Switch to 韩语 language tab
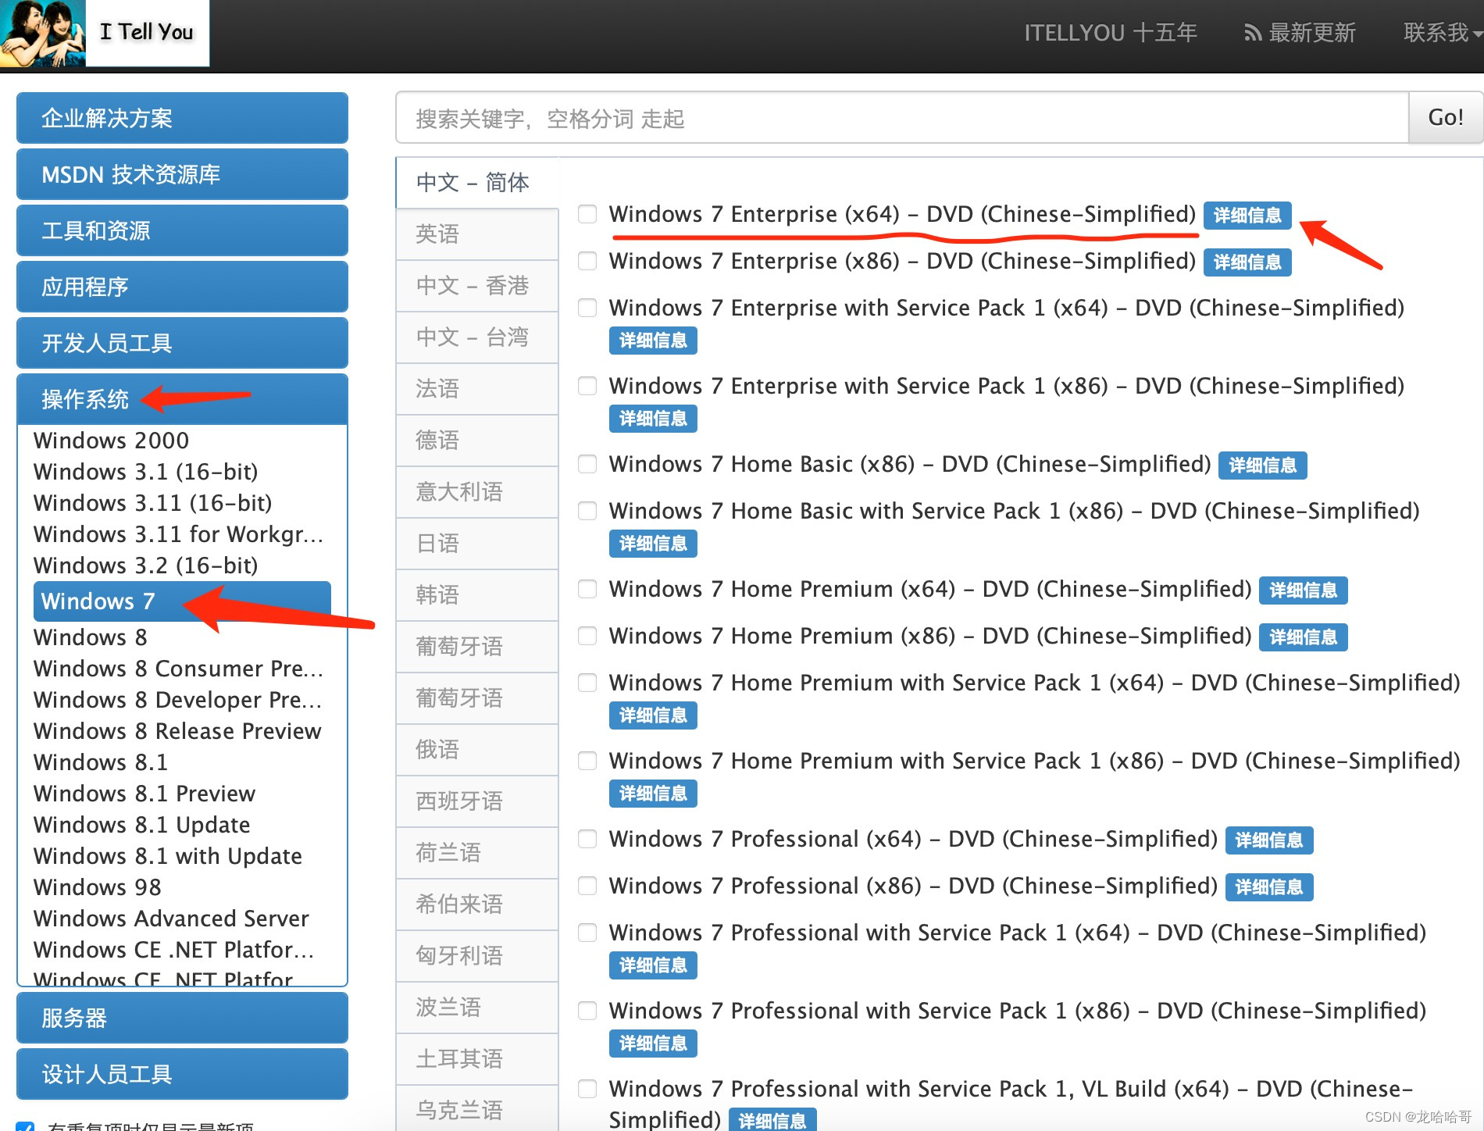Viewport: 1484px width, 1131px height. [476, 595]
